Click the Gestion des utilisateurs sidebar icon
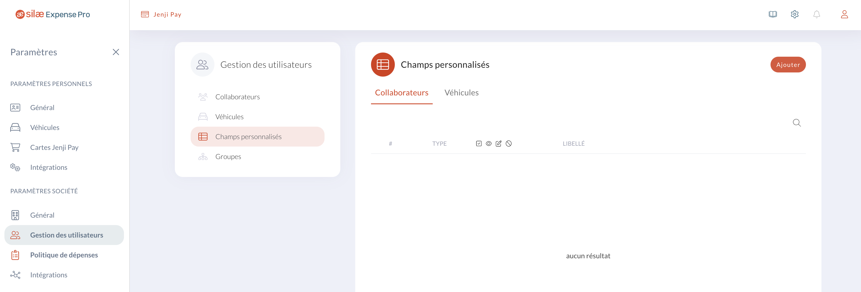This screenshot has width=861, height=292. [15, 235]
